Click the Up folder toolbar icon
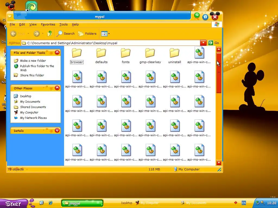 (50, 33)
